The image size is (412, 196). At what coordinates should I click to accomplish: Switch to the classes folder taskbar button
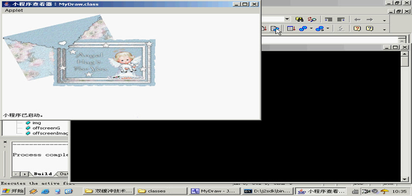161,191
